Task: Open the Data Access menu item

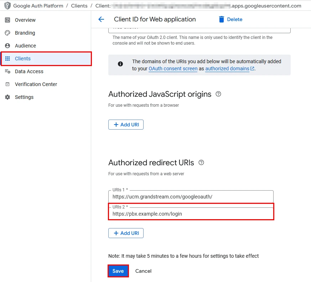Action: point(46,71)
